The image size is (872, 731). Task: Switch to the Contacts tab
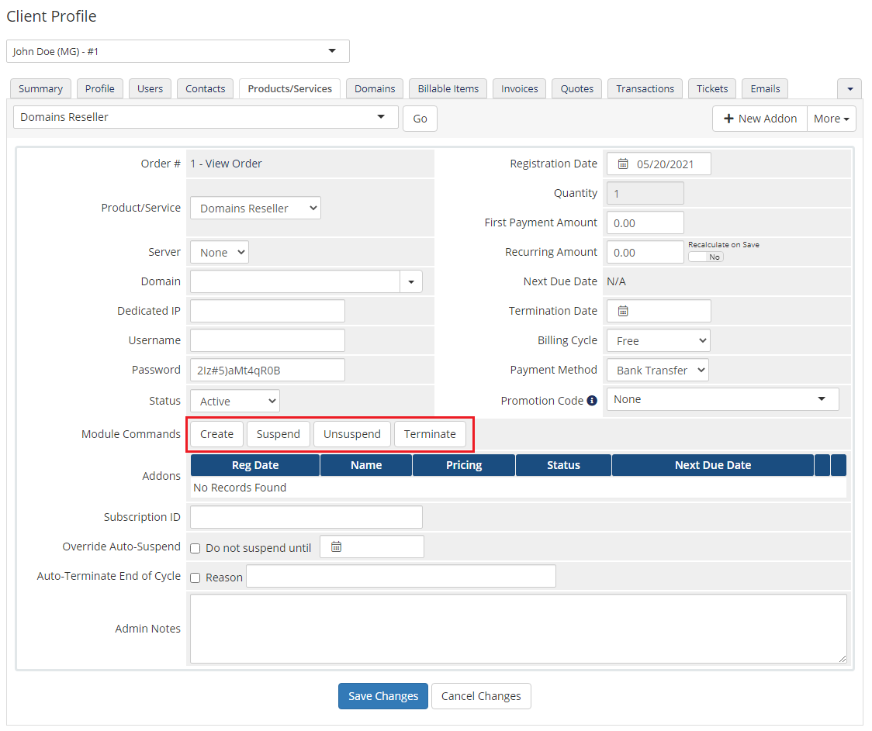tap(206, 89)
